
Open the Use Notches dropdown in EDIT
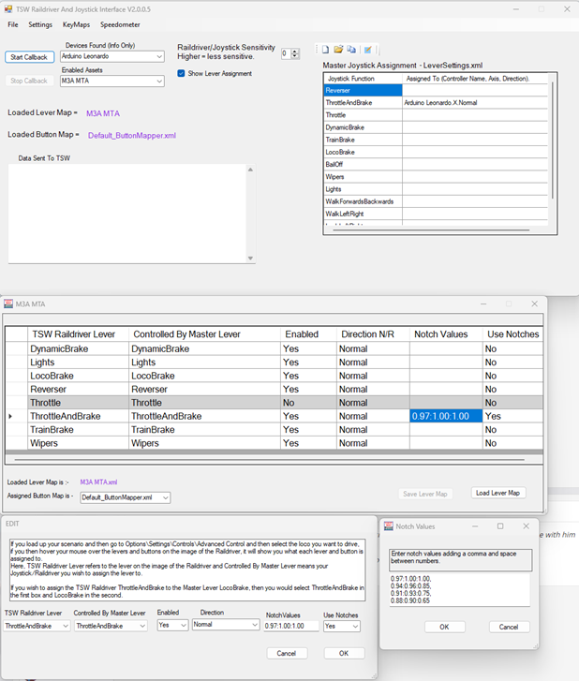click(x=355, y=626)
